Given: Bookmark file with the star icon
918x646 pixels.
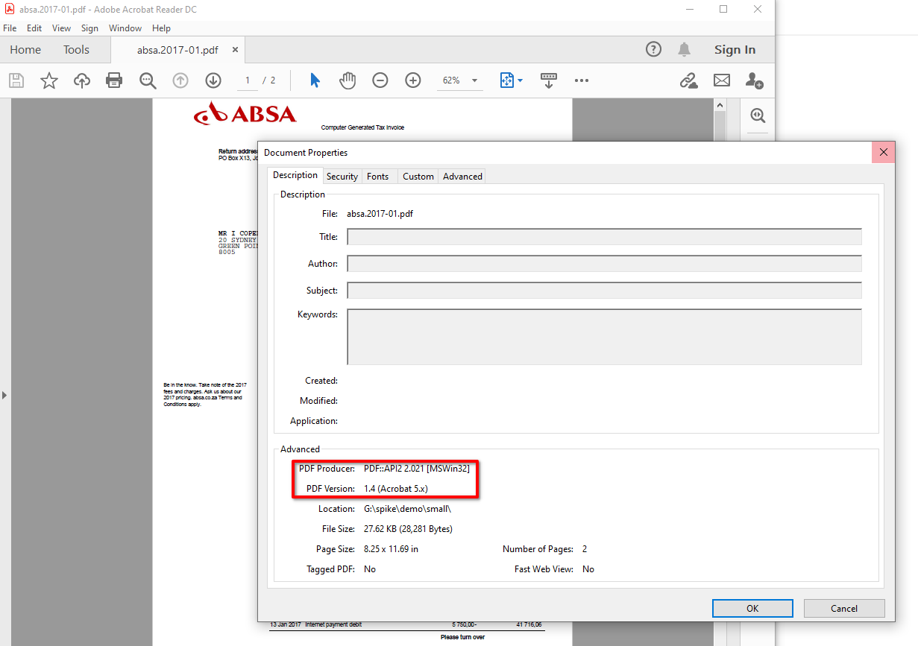Looking at the screenshot, I should click(49, 80).
